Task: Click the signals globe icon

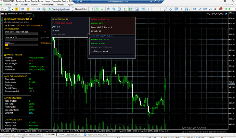Action: 44,9
